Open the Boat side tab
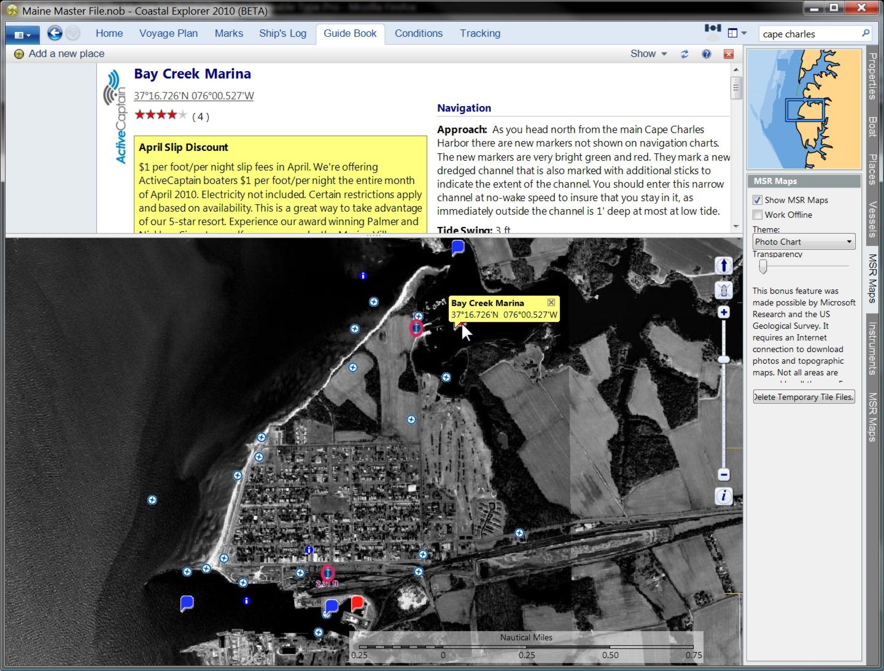This screenshot has width=884, height=671. (x=873, y=126)
